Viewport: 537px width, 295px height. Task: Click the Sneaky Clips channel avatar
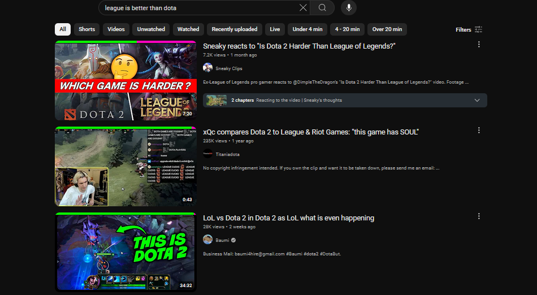(208, 68)
